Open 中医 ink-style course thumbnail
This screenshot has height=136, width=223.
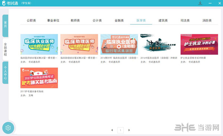click(159, 44)
